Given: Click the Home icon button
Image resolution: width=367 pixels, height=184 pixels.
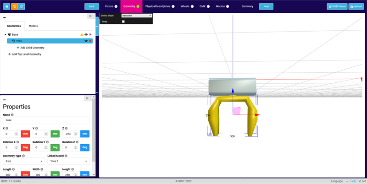Looking at the screenshot, I should [x=6, y=6].
